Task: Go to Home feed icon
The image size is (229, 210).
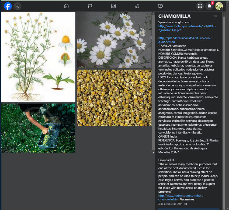Action: coord(66,6)
